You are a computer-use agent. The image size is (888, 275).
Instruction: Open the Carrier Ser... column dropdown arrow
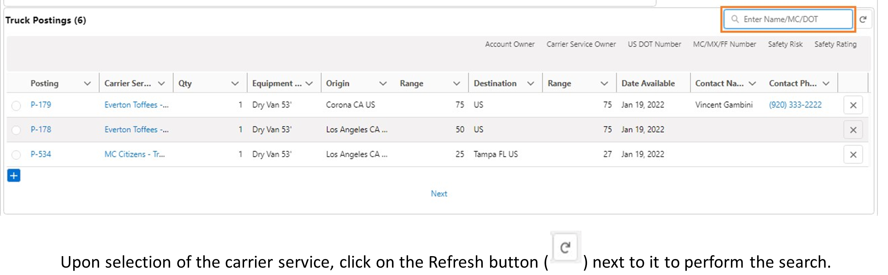[161, 84]
